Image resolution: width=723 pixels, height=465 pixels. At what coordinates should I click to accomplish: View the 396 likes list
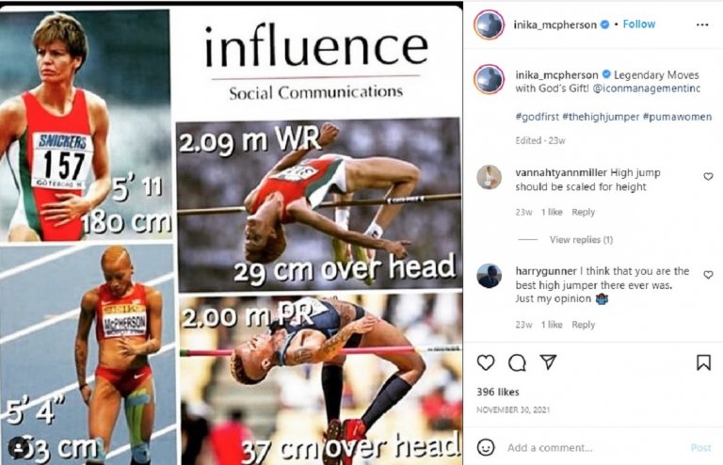(x=498, y=392)
